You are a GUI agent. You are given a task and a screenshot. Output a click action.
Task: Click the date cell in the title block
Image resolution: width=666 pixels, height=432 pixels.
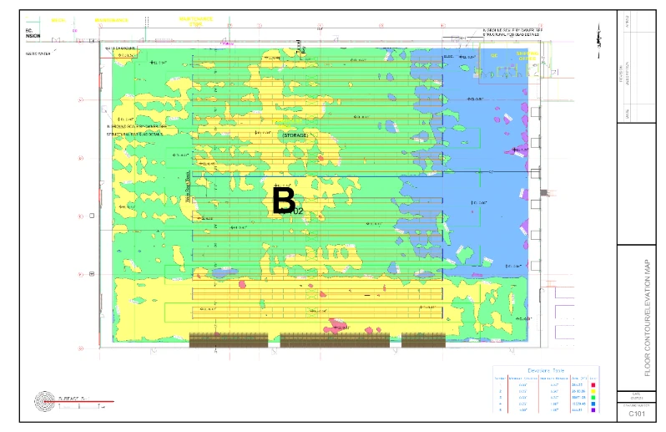(x=636, y=396)
